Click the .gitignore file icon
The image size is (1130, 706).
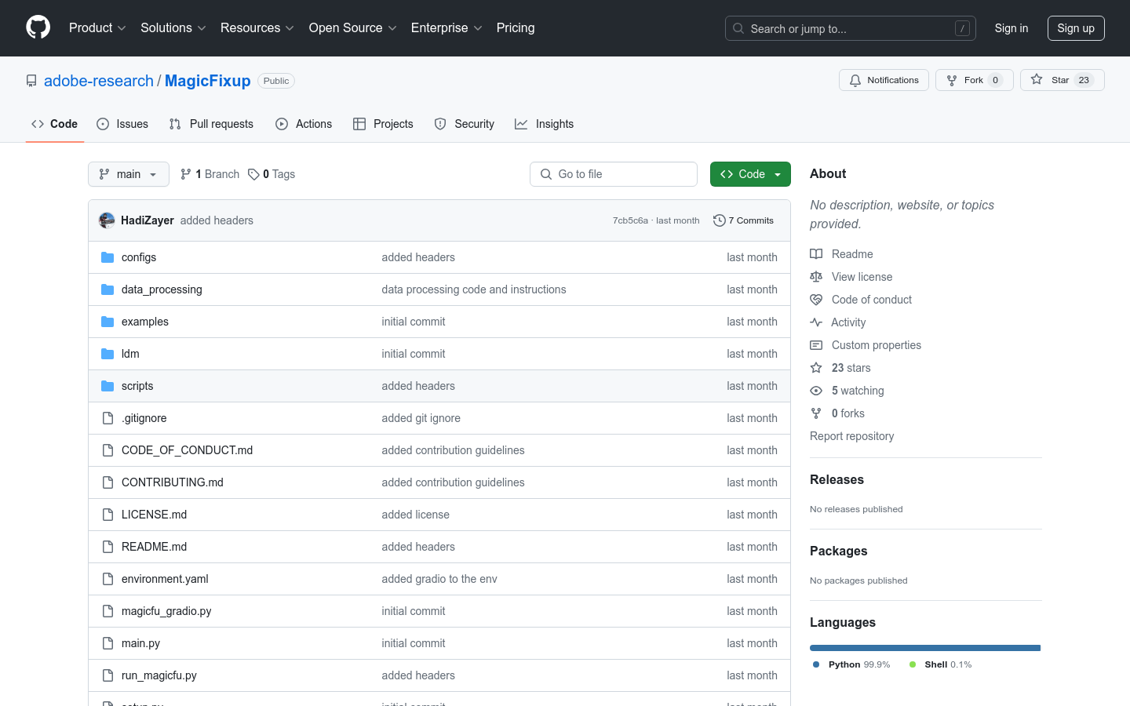point(108,418)
